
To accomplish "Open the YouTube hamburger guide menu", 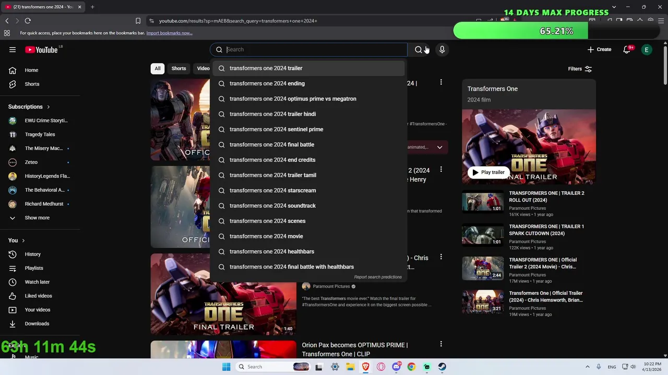I will pos(13,49).
